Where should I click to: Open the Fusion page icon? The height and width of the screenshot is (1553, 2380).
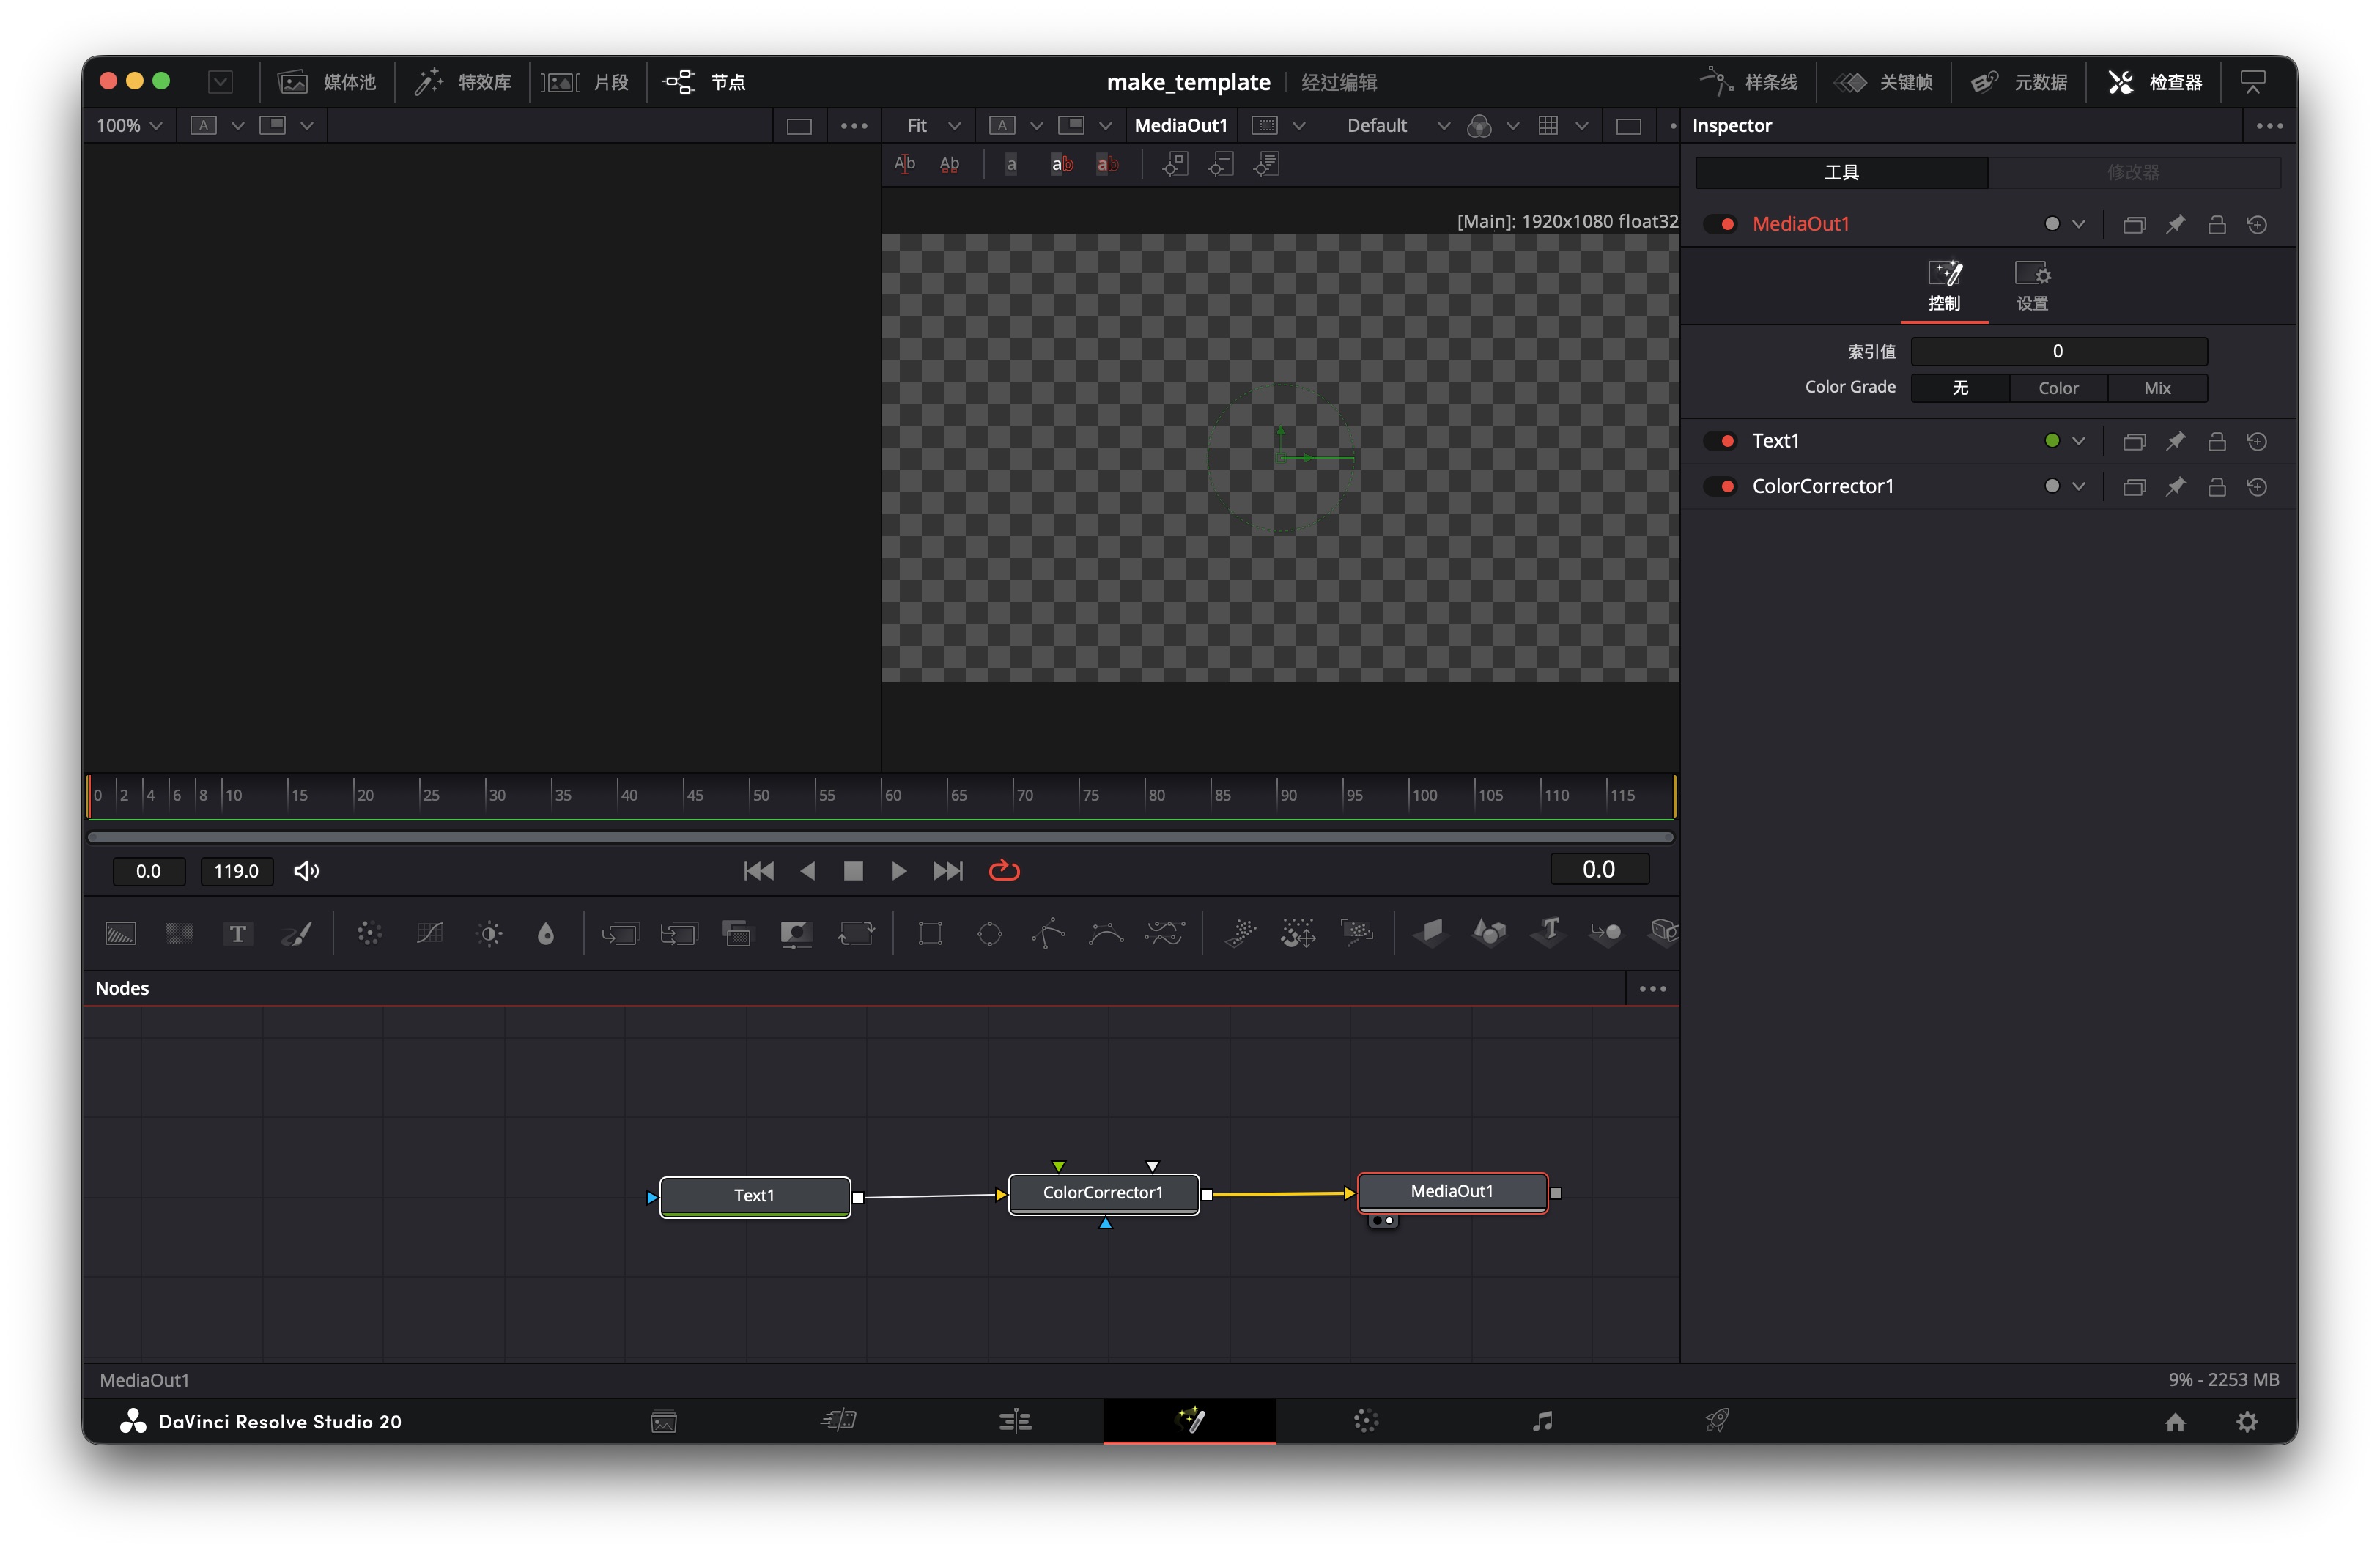coord(1189,1420)
